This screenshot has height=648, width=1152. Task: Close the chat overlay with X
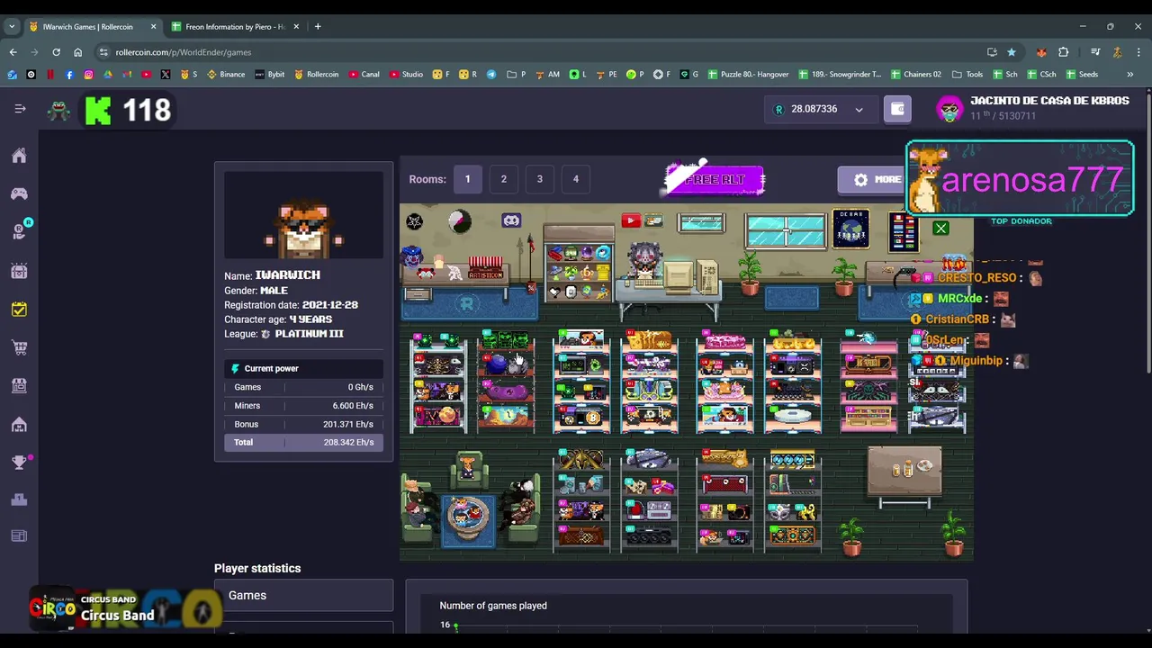pyautogui.click(x=940, y=229)
